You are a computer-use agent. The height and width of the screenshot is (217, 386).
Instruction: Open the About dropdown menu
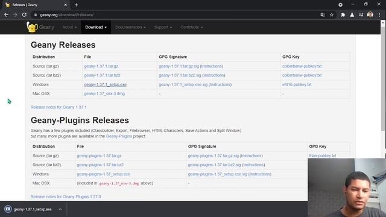[69, 27]
